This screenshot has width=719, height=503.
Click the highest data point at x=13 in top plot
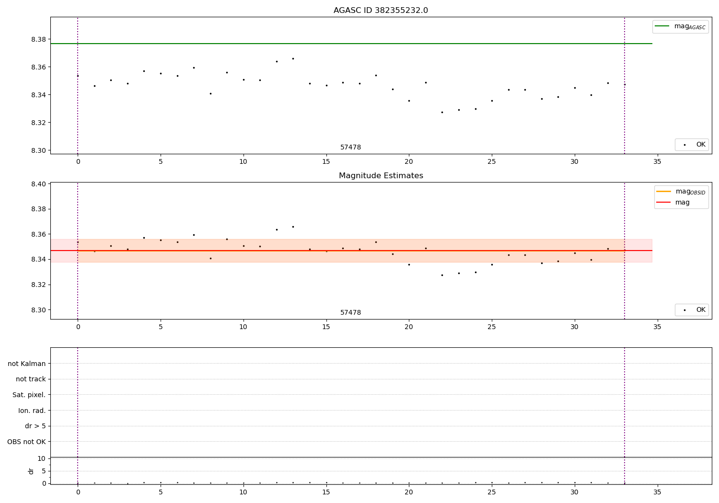coord(293,58)
